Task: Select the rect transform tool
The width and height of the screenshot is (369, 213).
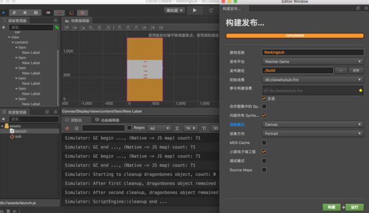Action: 36,12
